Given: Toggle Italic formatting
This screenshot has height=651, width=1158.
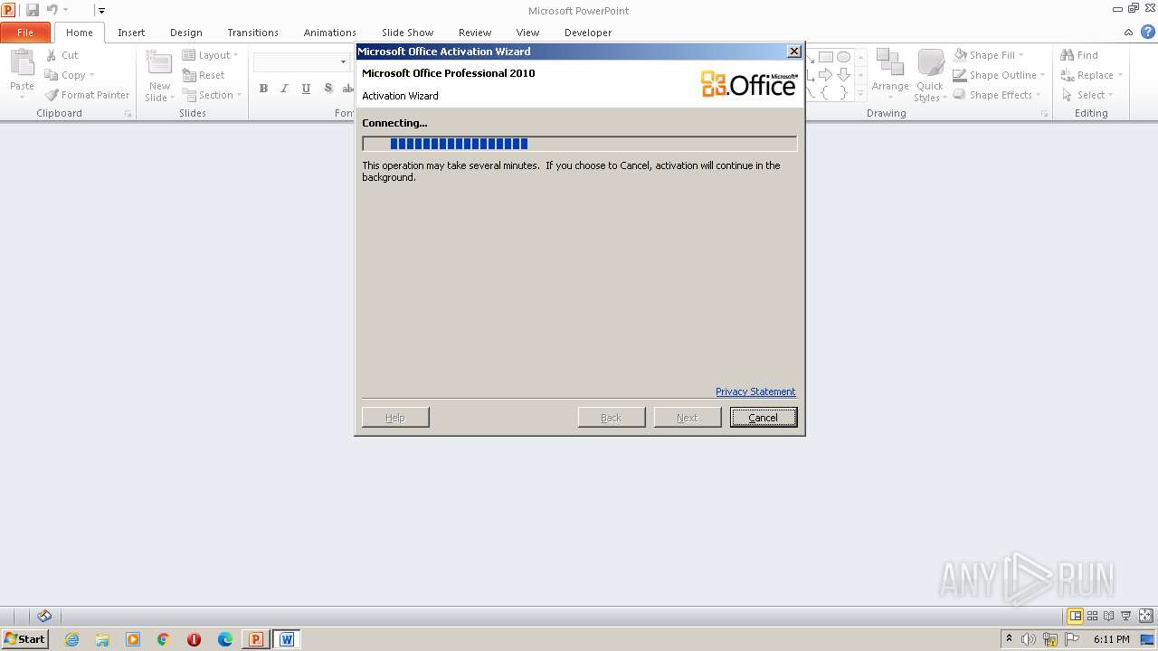Looking at the screenshot, I should [284, 89].
